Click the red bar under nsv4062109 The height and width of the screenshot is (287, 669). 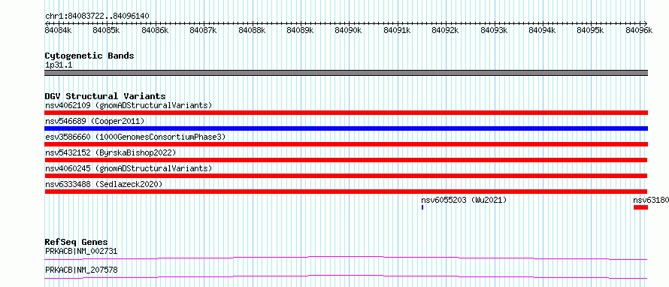coord(347,113)
